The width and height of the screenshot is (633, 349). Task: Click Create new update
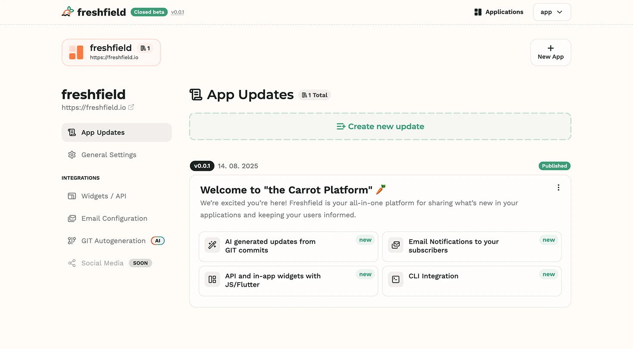(x=380, y=126)
